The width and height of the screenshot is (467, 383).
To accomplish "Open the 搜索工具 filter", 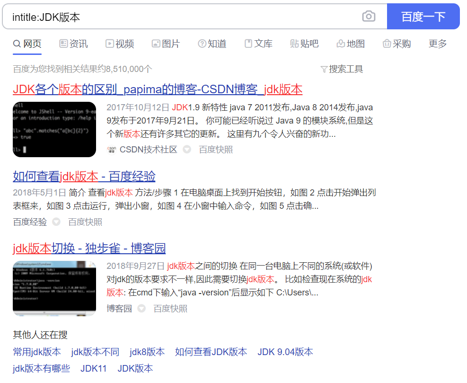I will click(342, 69).
